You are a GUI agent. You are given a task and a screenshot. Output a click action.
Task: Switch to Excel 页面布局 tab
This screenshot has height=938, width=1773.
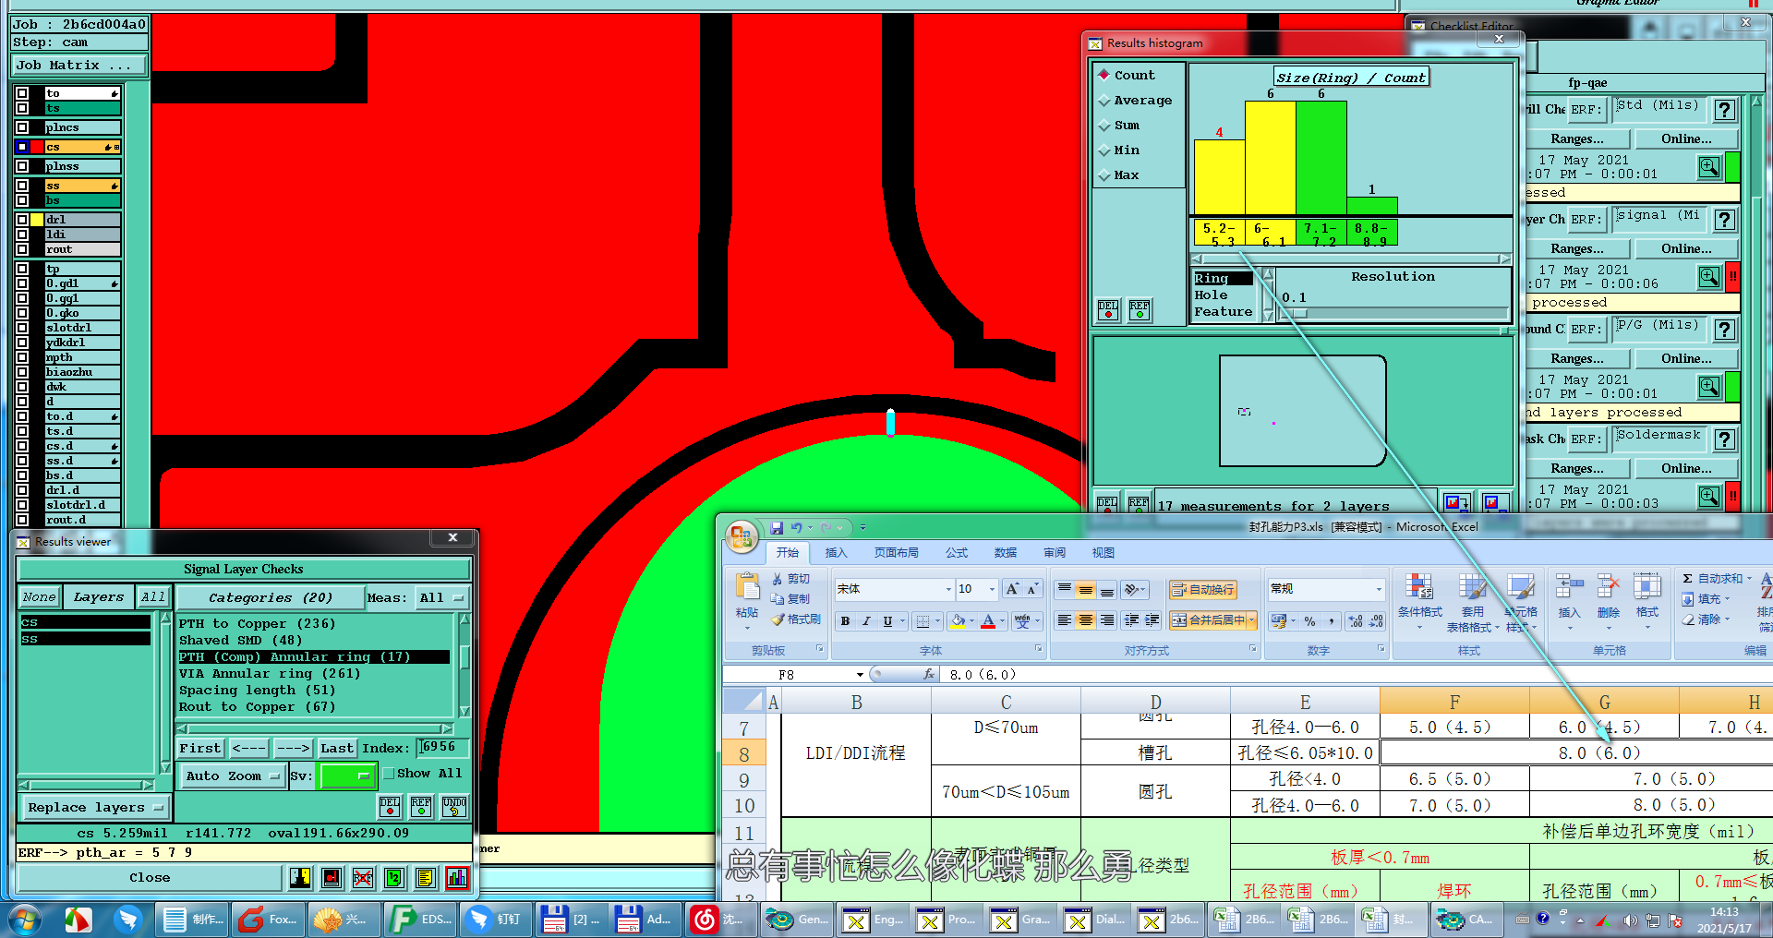pos(896,552)
